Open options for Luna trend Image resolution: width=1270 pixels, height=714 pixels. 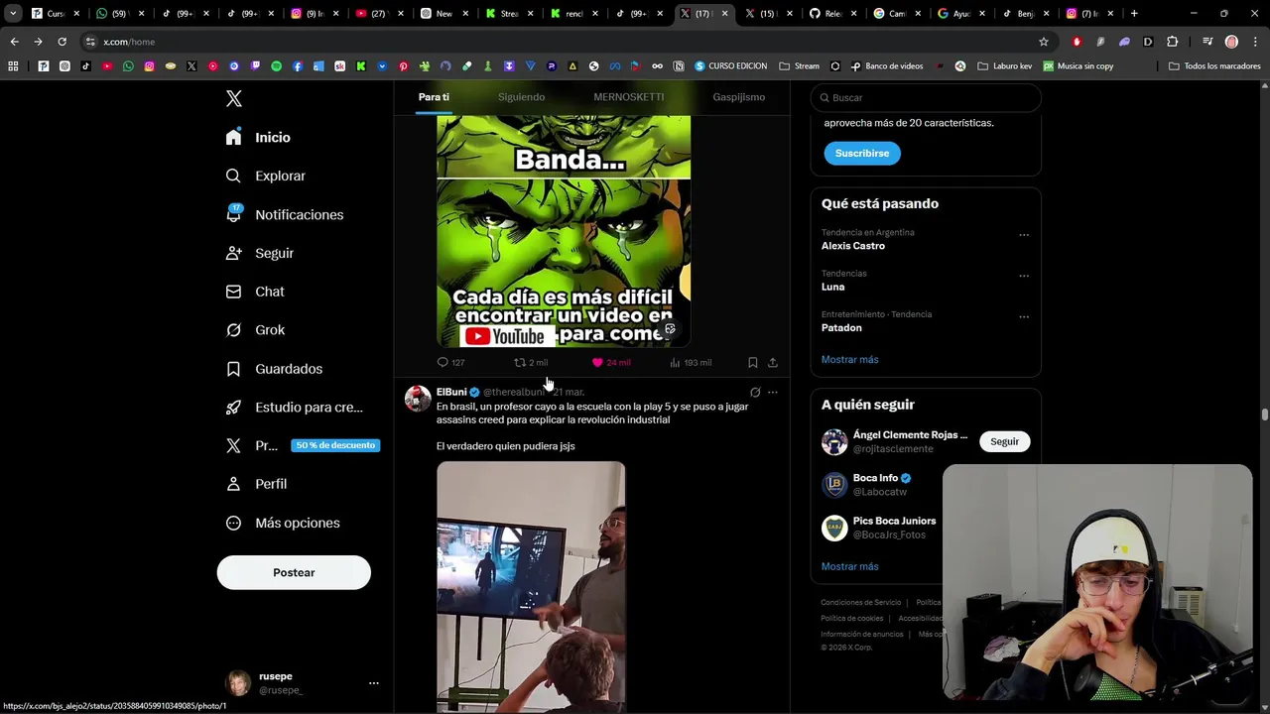(x=1024, y=276)
